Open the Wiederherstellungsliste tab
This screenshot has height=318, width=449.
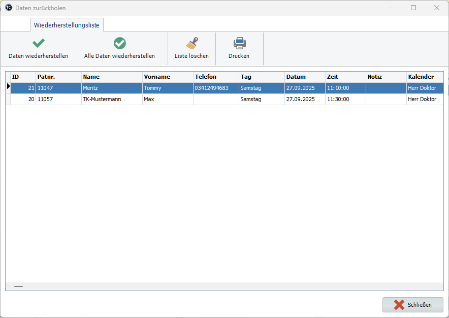pos(67,25)
